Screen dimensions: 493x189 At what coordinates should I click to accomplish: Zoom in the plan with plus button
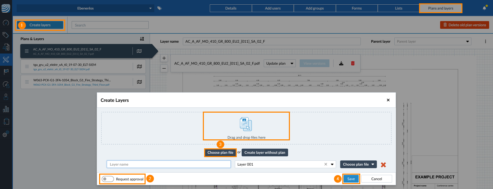click(x=164, y=58)
